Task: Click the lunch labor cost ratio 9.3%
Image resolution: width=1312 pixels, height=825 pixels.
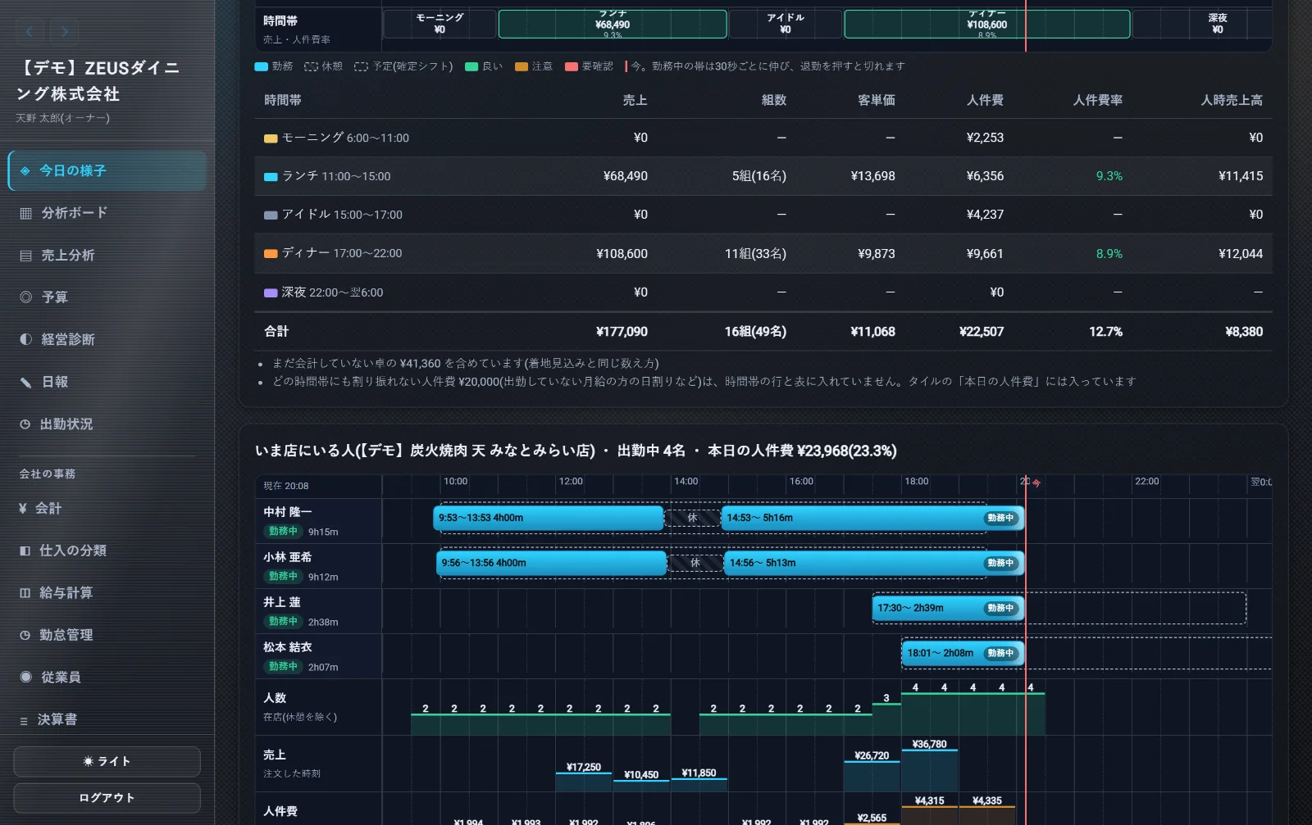Action: 1109,176
